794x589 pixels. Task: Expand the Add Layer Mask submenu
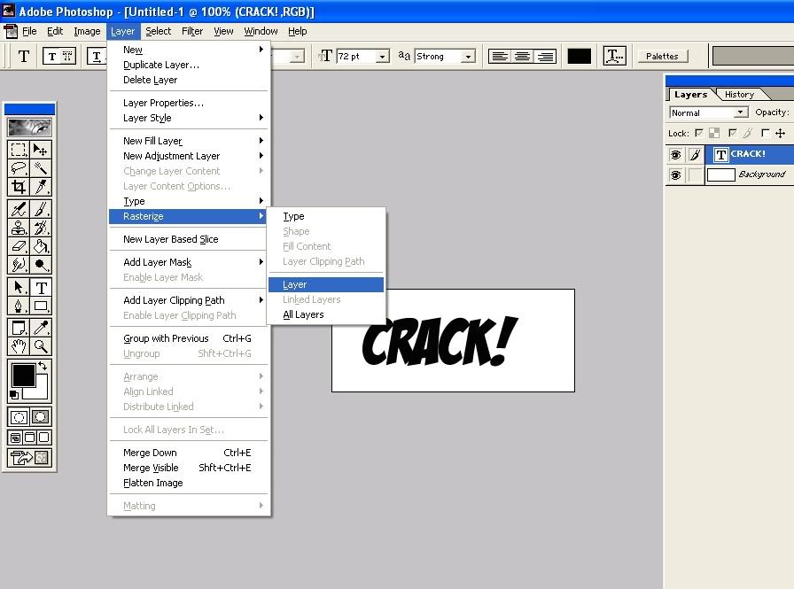[x=189, y=262]
